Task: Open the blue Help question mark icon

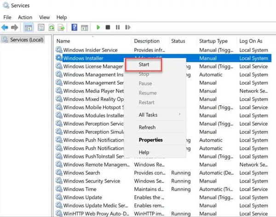Action: click(x=74, y=28)
